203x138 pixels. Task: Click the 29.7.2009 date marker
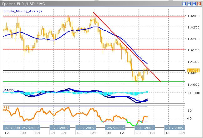pos(114,128)
